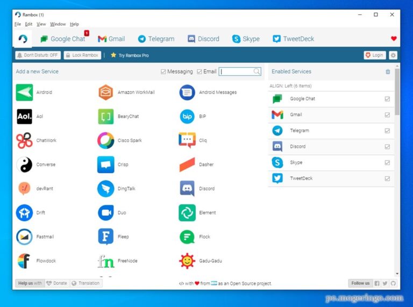Add the Element messaging service
Screen dimensions: 413x307
click(x=187, y=213)
